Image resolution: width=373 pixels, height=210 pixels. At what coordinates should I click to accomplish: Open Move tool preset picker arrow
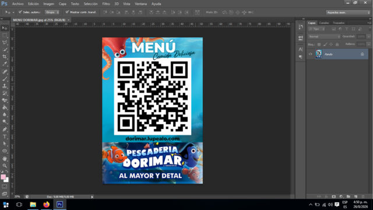point(13,12)
